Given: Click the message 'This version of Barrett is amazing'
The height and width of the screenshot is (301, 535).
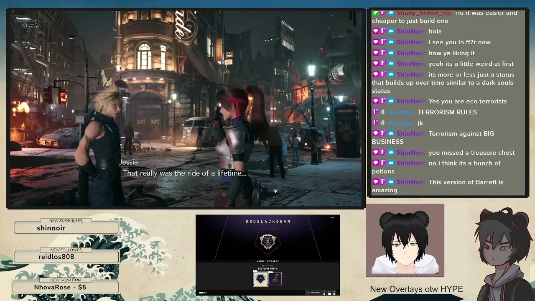Looking at the screenshot, I should pos(438,186).
